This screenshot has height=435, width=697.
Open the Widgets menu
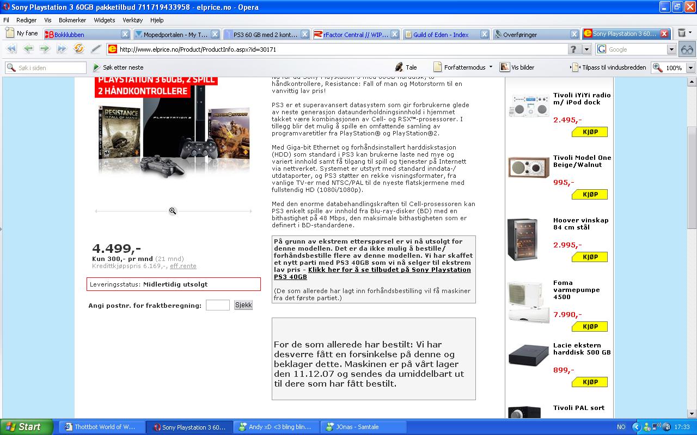tap(105, 20)
